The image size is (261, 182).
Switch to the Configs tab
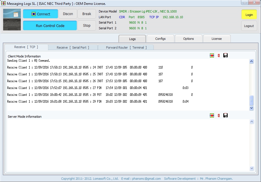click(161, 39)
